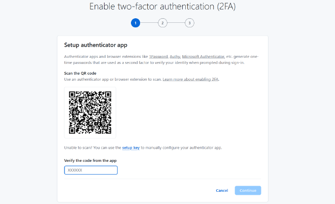The width and height of the screenshot is (335, 204).
Task: Open Learn more about enabling 2FA
Action: 190,80
